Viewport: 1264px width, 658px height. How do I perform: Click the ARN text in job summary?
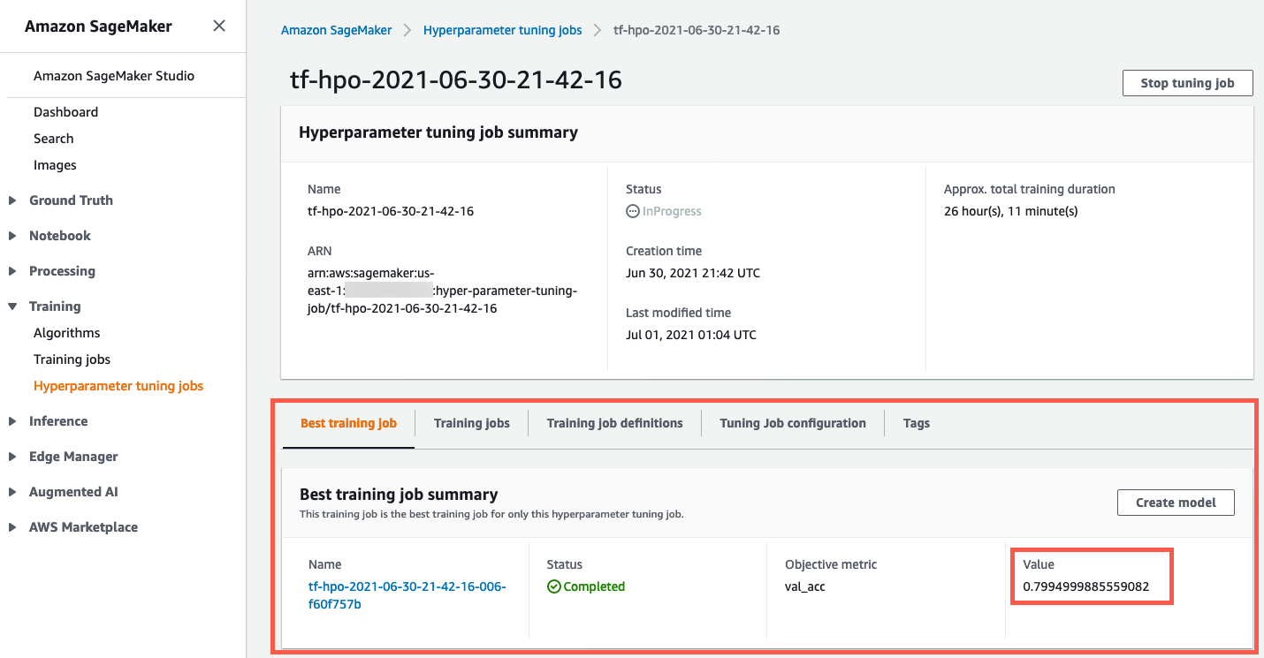pyautogui.click(x=442, y=291)
